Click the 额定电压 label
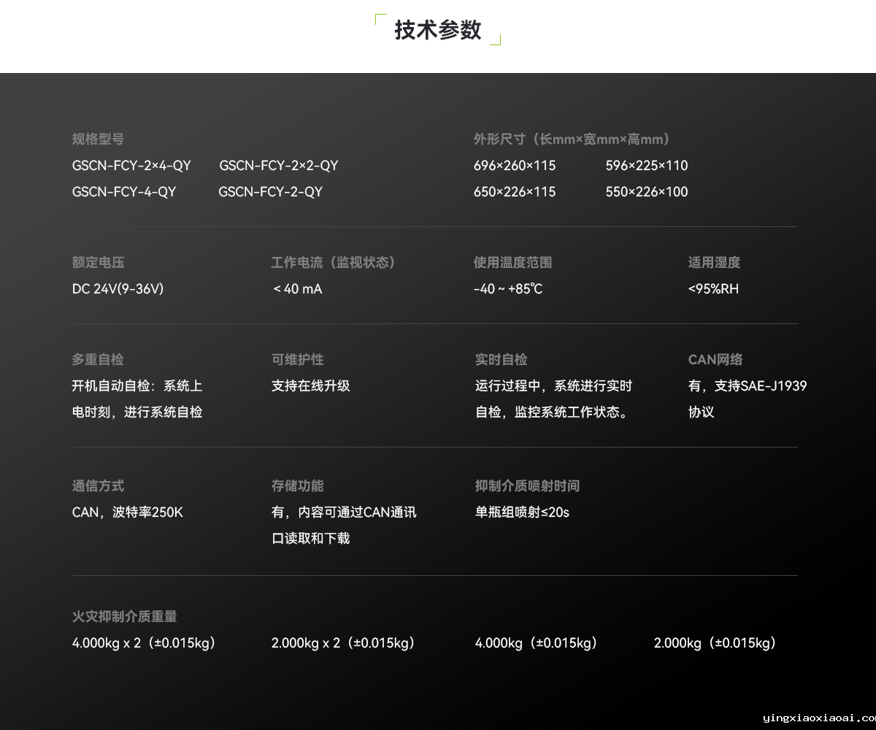The width and height of the screenshot is (876, 730). (x=99, y=262)
